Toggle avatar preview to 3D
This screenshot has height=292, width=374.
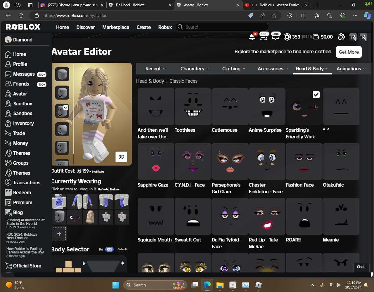[x=121, y=157]
